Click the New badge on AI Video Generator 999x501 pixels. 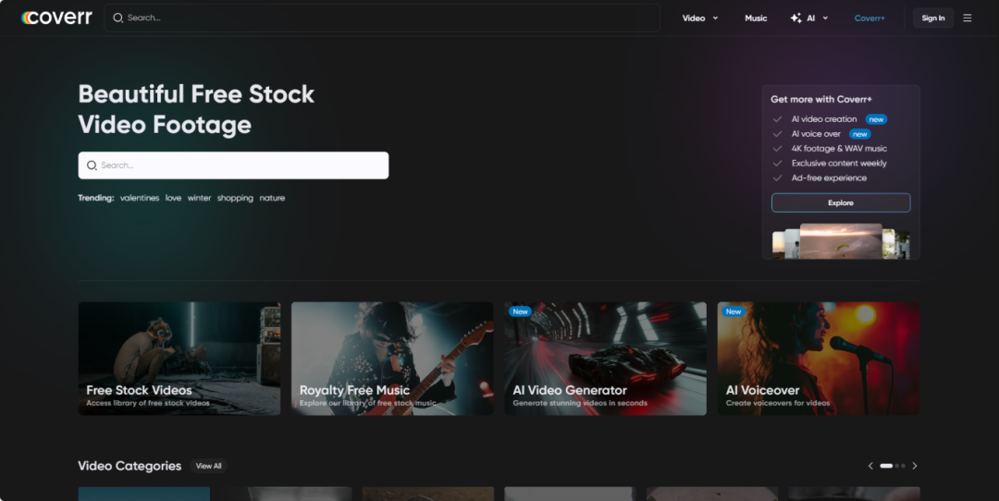point(520,312)
